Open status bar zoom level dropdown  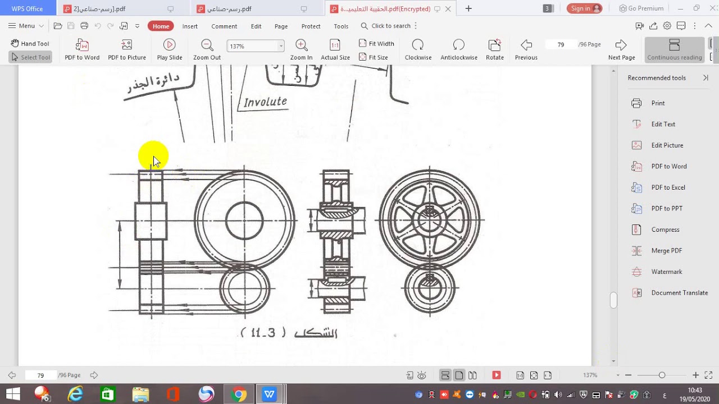618,375
